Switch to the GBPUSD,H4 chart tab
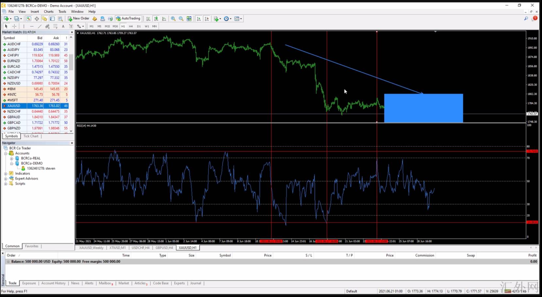Screen dimensions: 542x297 pyautogui.click(x=164, y=248)
